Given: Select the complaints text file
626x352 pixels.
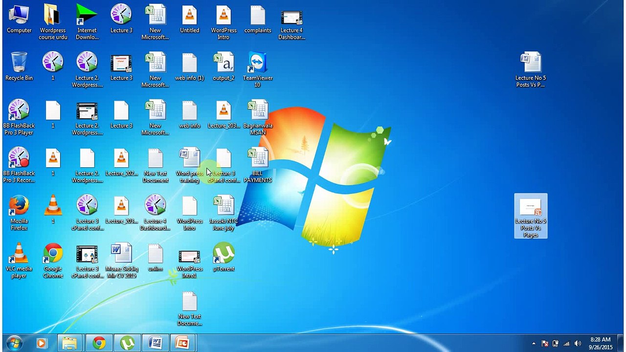Looking at the screenshot, I should (258, 20).
